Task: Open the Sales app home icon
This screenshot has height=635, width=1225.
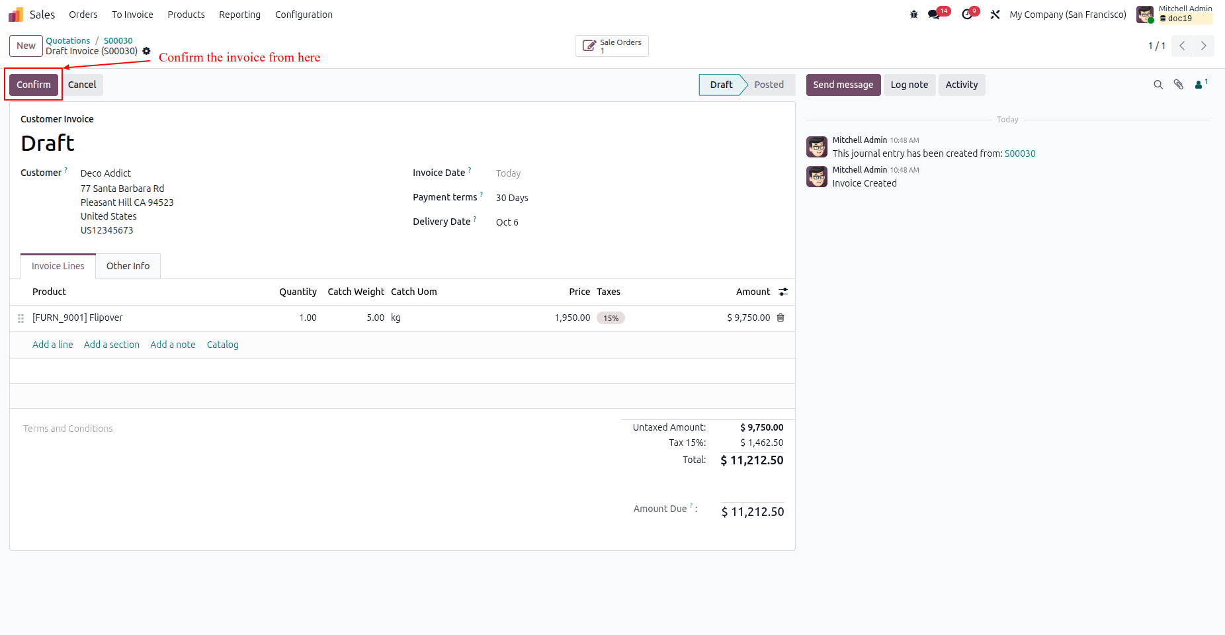Action: 16,15
